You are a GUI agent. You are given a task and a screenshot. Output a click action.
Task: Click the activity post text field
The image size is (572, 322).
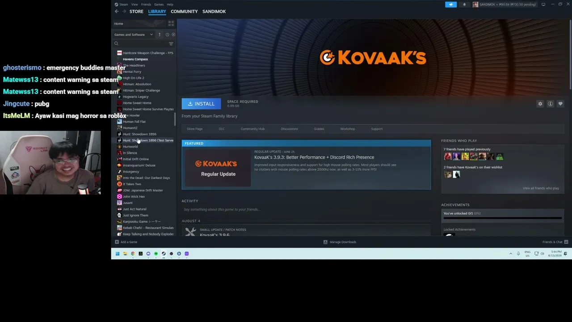coord(306,209)
